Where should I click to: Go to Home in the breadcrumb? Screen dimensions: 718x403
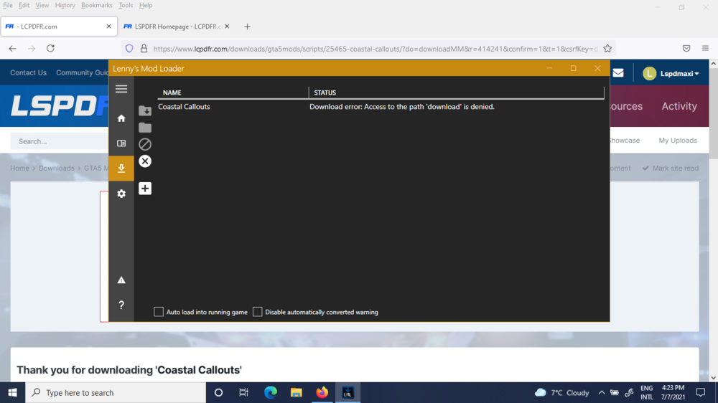[19, 169]
